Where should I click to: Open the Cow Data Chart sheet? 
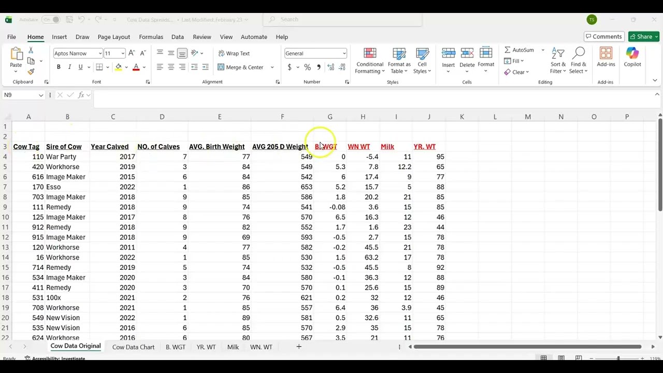(x=133, y=347)
